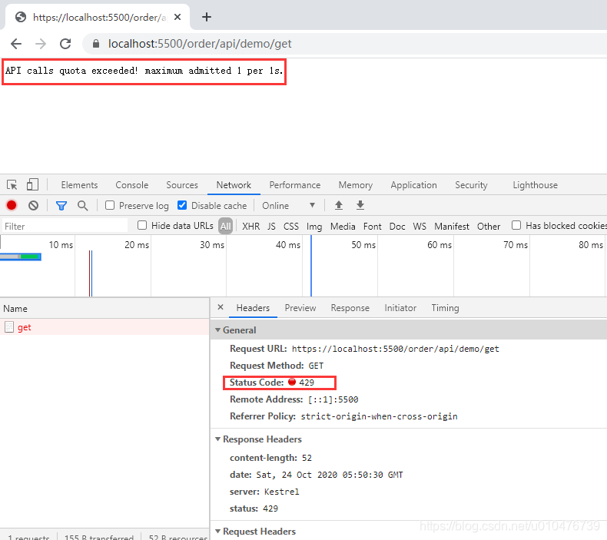
Task: Click the import HAR upload arrow
Action: pyautogui.click(x=339, y=205)
